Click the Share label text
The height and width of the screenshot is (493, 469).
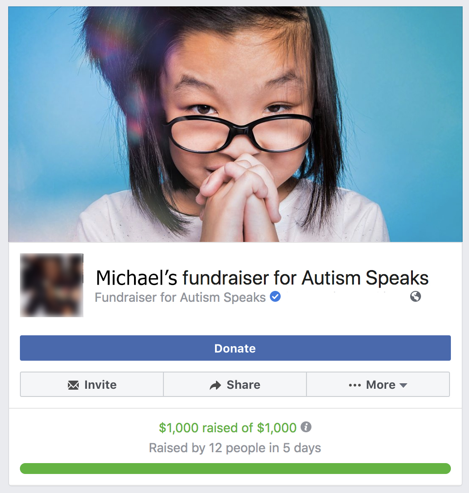(x=244, y=385)
